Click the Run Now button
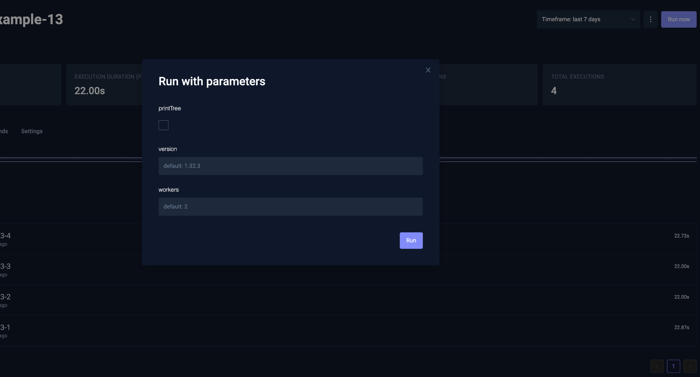 [x=679, y=19]
